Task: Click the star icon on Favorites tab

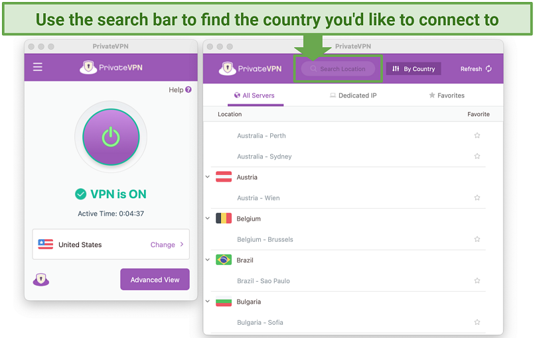Action: point(432,95)
